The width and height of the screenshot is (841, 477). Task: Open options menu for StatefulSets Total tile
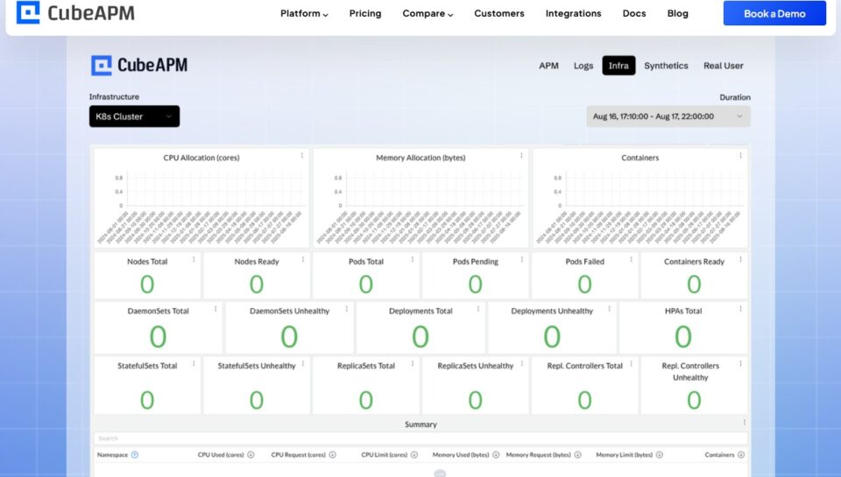click(x=194, y=363)
